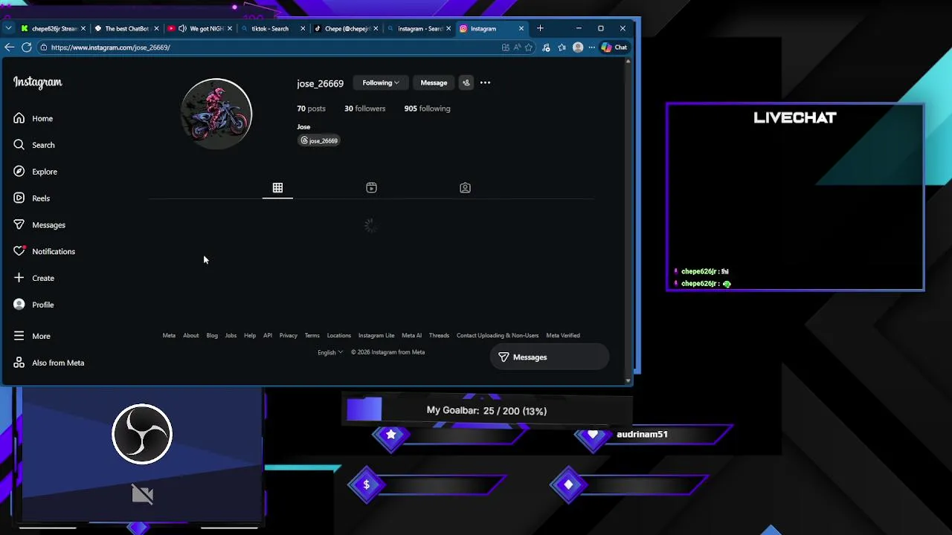Open the English language dropdown in the footer
Viewport: 952px width, 535px height.
tap(330, 352)
